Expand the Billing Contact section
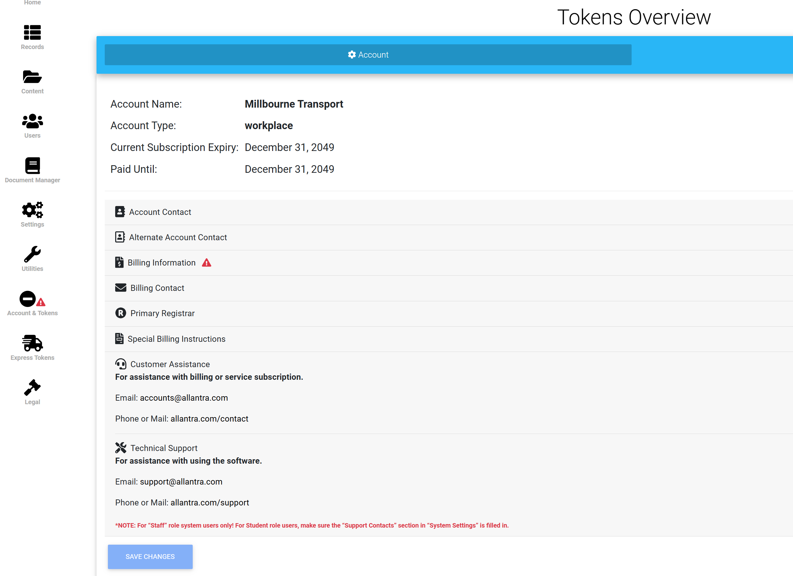Image resolution: width=793 pixels, height=576 pixels. pyautogui.click(x=157, y=288)
